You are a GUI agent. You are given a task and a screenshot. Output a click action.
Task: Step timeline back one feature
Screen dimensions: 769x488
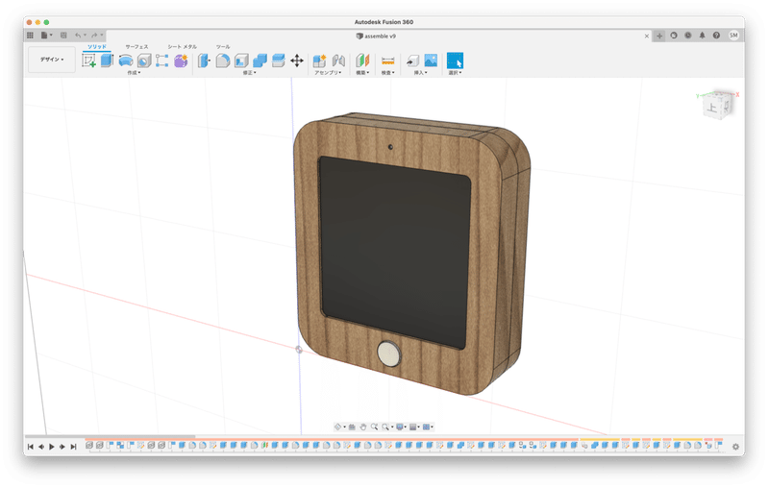click(41, 447)
